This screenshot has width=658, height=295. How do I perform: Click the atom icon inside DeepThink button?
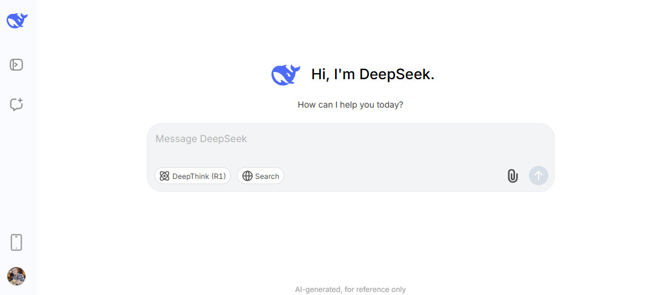164,176
